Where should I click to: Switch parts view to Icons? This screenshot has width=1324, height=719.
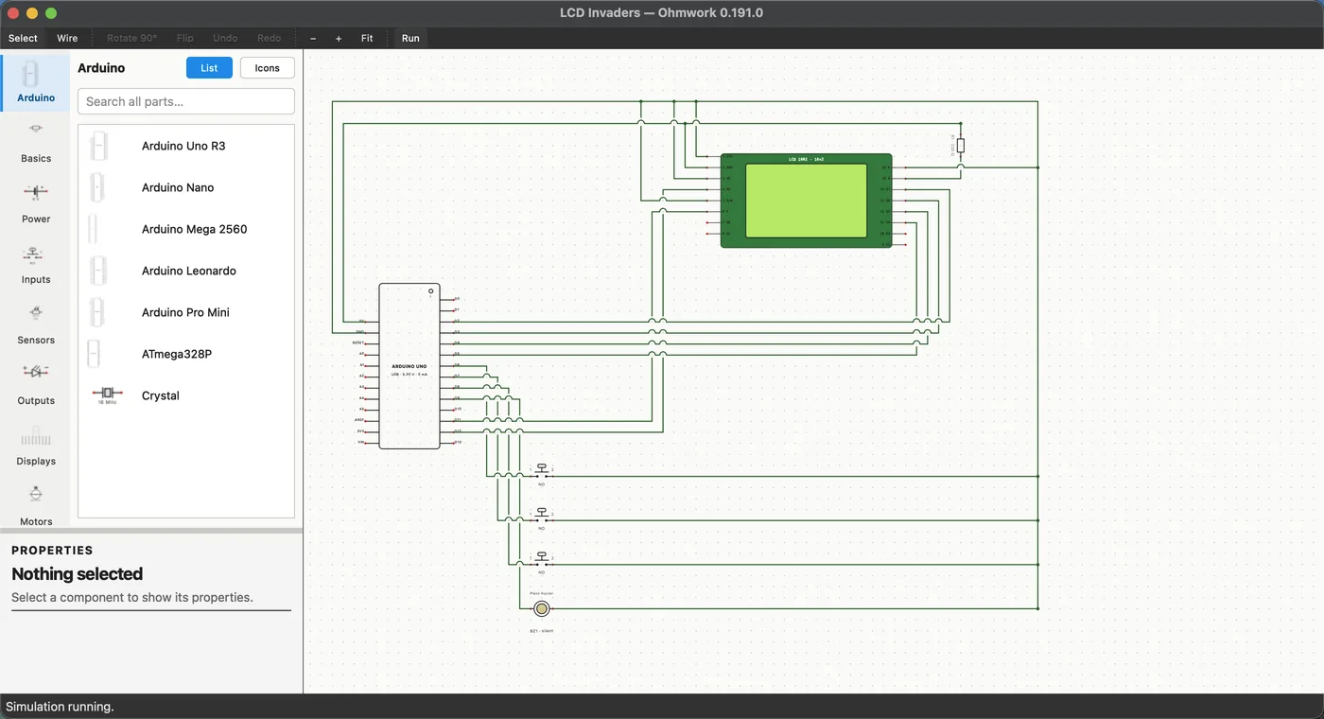click(x=268, y=68)
